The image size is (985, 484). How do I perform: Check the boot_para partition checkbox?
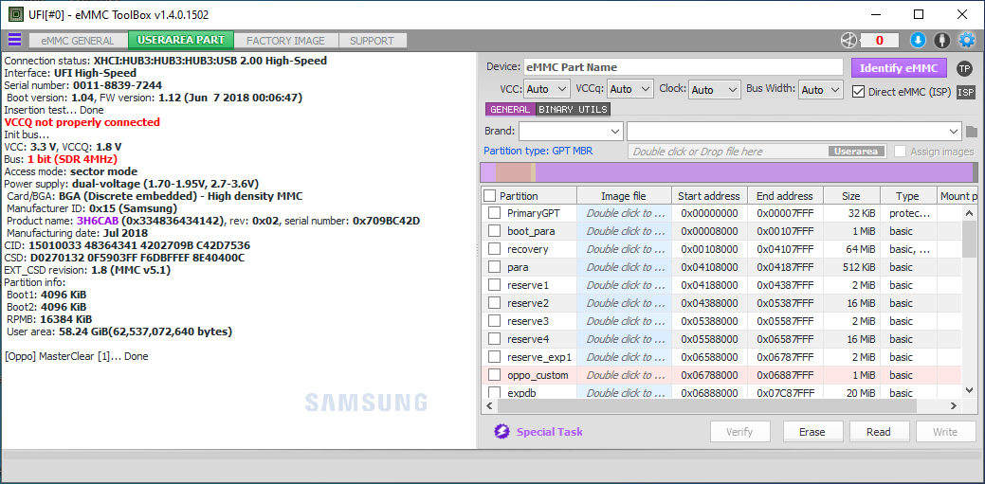pos(494,232)
